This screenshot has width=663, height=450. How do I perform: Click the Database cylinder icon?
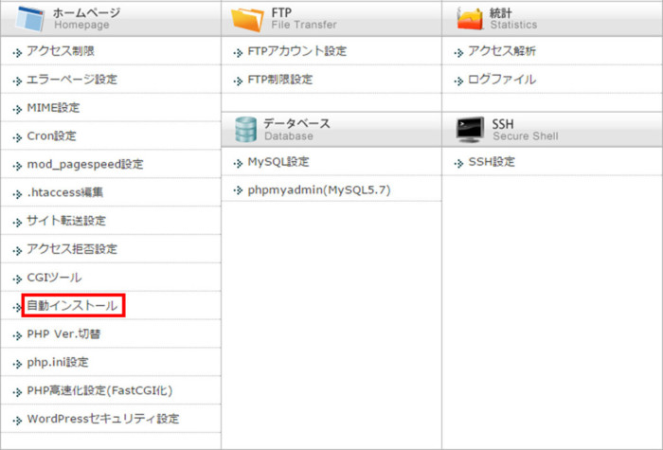245,130
